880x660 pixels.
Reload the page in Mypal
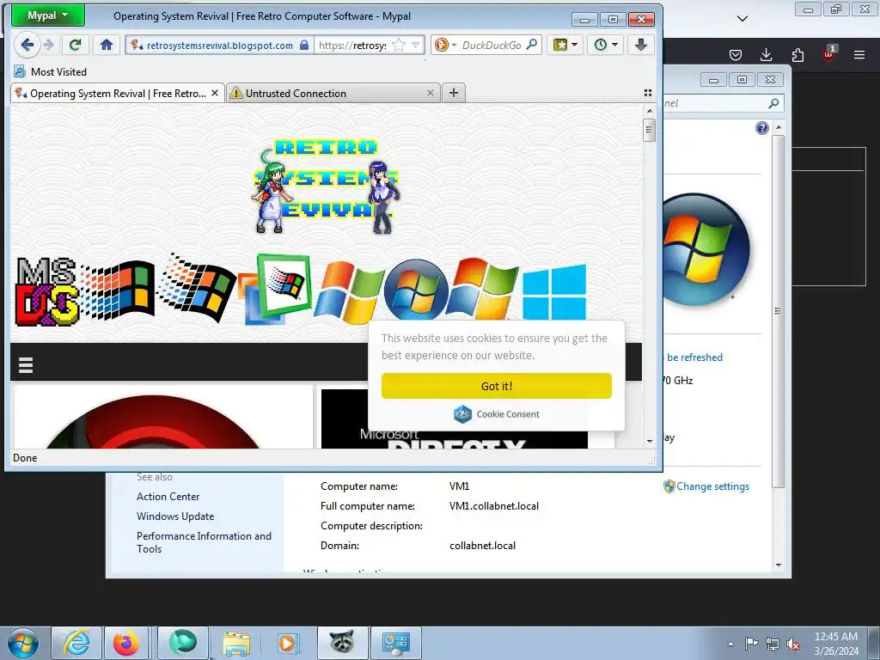(x=75, y=45)
